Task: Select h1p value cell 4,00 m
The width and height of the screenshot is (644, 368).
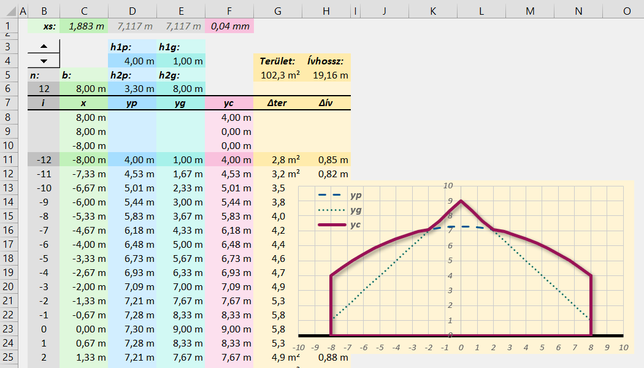Action: tap(132, 61)
